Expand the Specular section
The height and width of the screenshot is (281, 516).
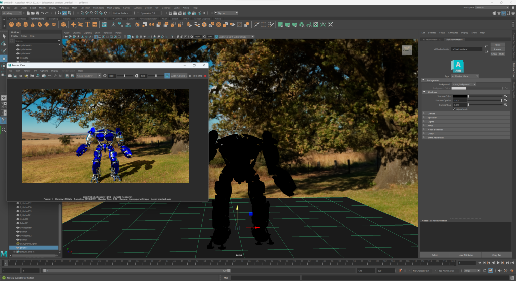[424, 117]
